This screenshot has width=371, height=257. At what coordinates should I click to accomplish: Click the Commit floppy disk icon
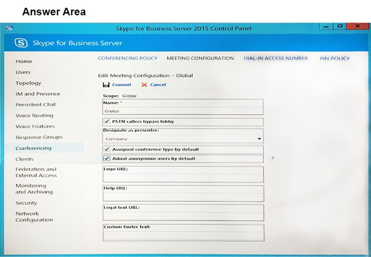point(106,85)
